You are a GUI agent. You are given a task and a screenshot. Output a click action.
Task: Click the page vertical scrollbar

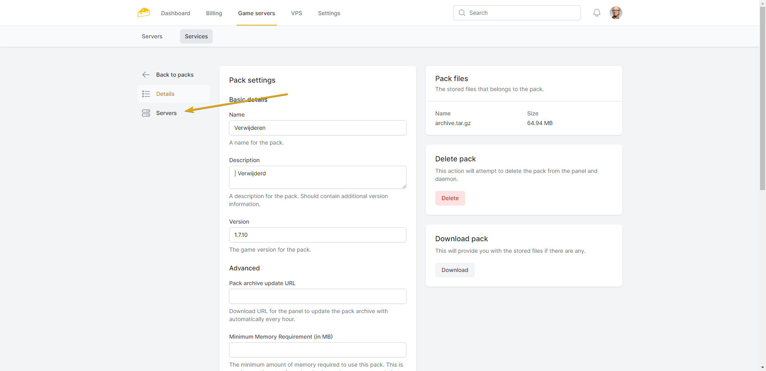(762, 120)
